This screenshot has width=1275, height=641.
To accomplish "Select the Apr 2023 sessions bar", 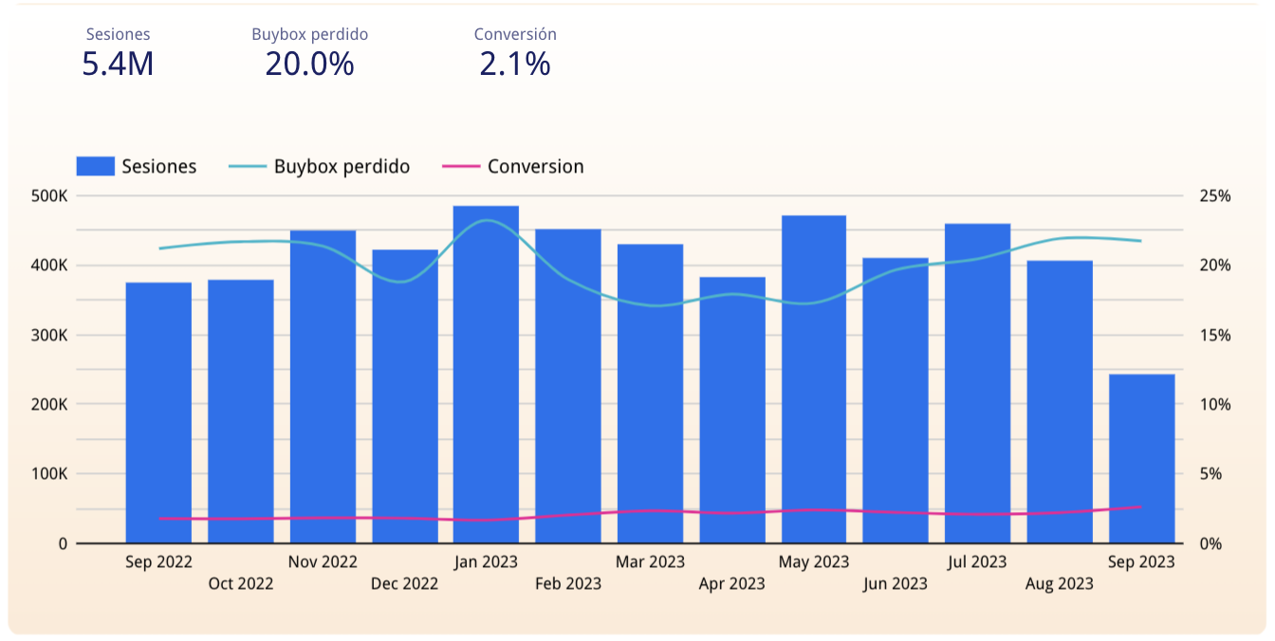I will pos(732,410).
